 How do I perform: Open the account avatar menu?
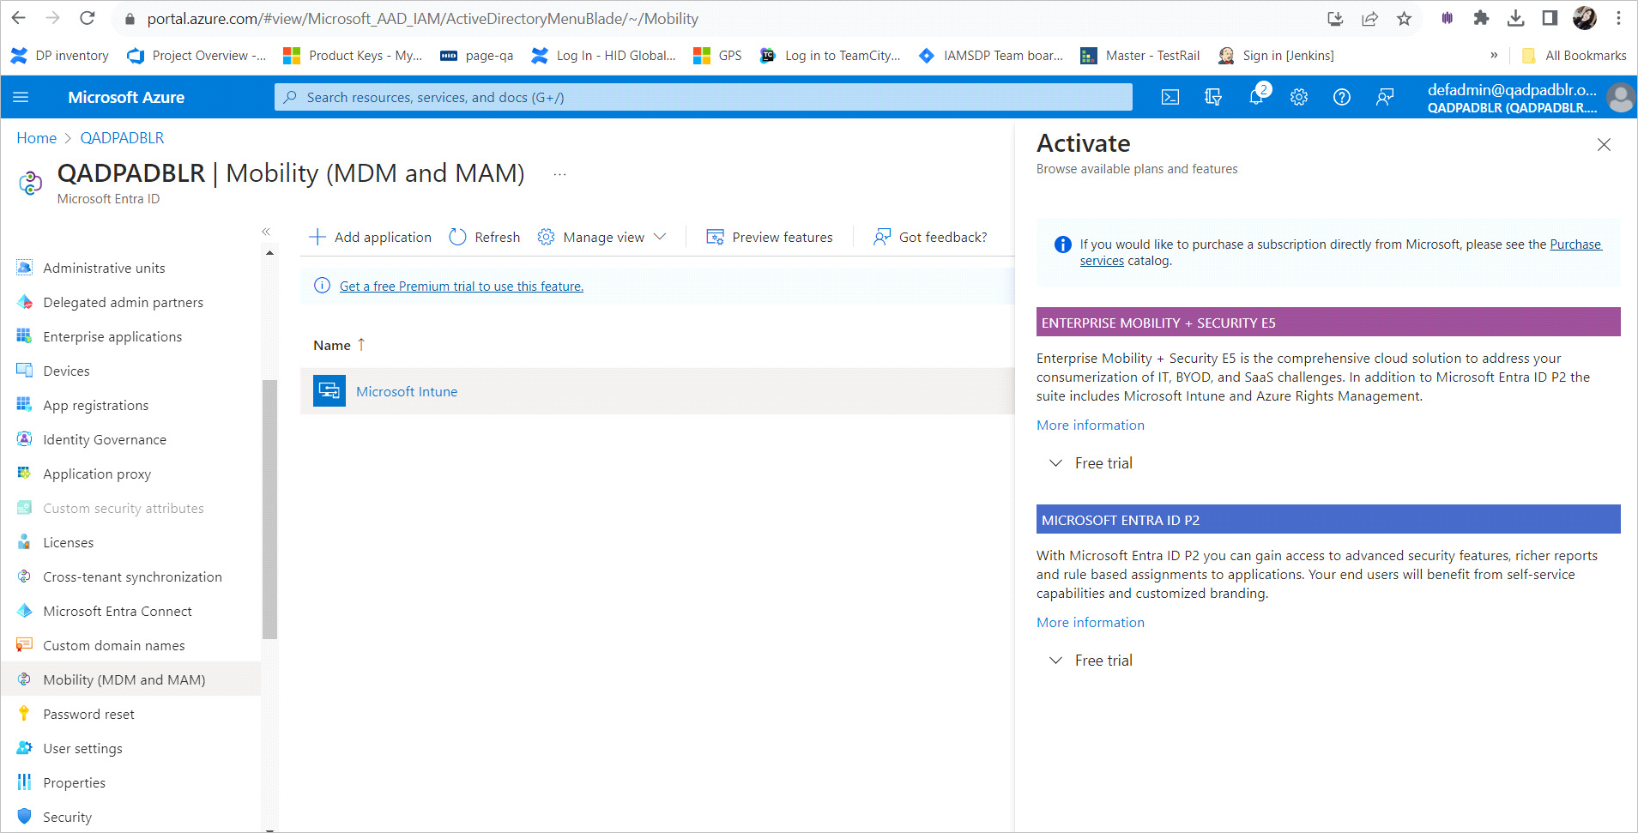pos(1620,98)
